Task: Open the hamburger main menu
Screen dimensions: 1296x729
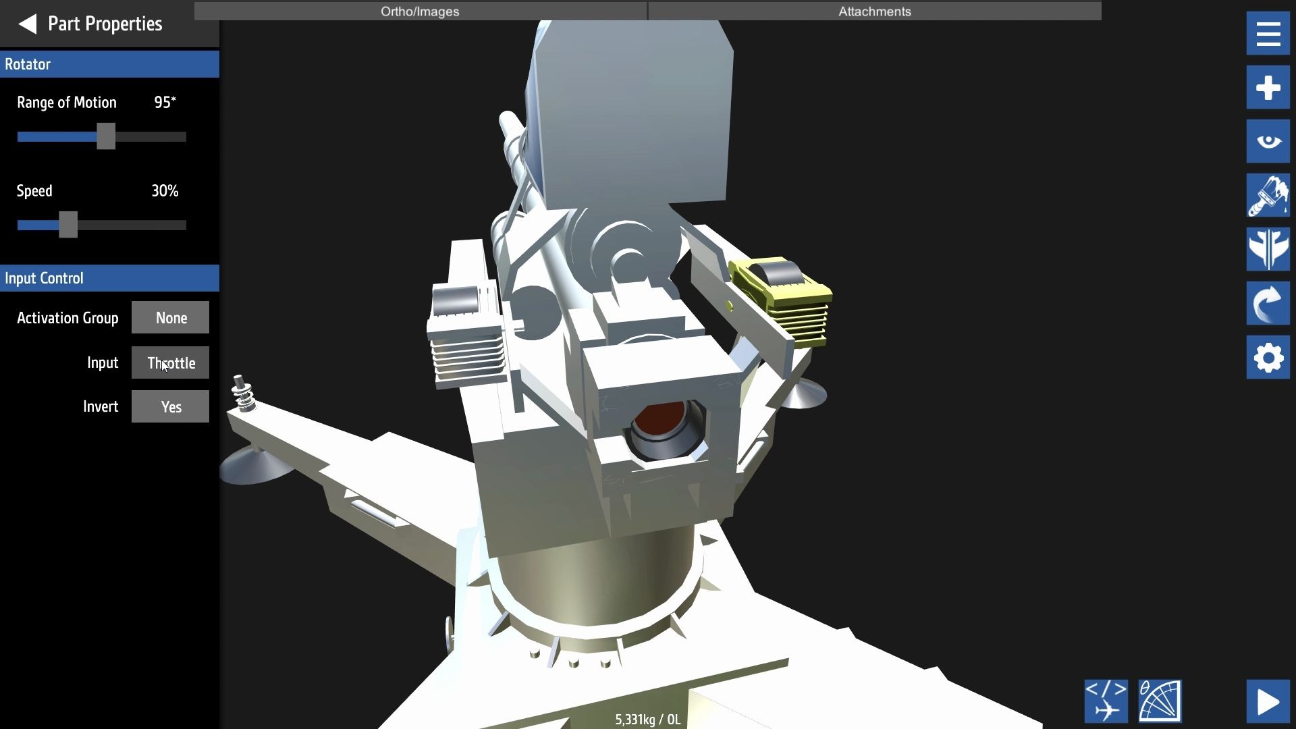Action: click(1268, 34)
